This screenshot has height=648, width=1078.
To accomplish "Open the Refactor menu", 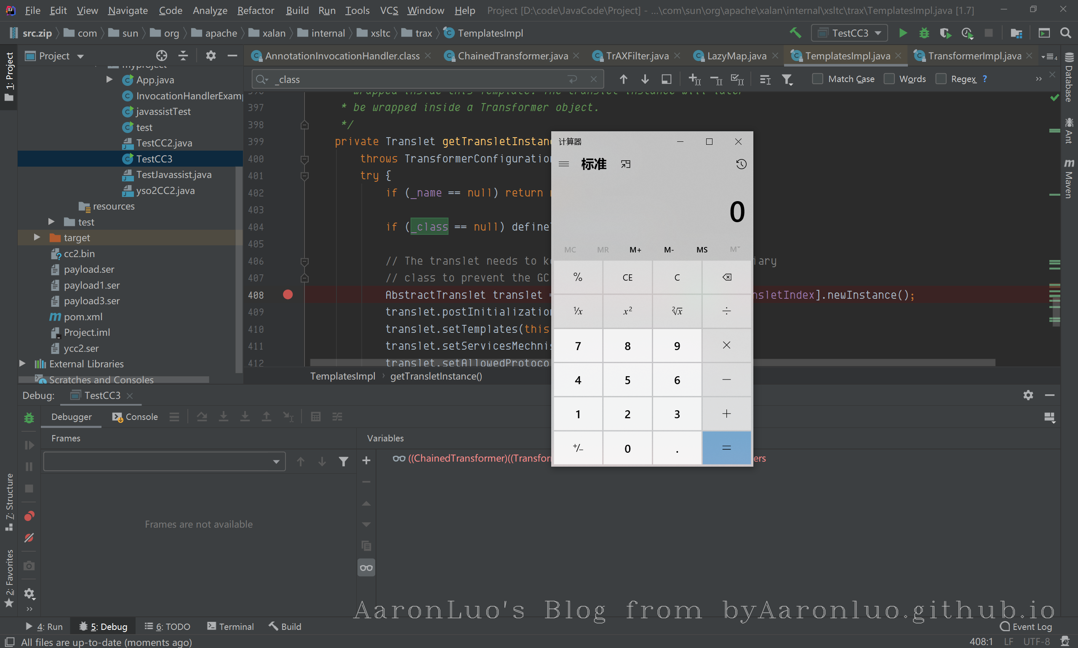I will [x=255, y=11].
